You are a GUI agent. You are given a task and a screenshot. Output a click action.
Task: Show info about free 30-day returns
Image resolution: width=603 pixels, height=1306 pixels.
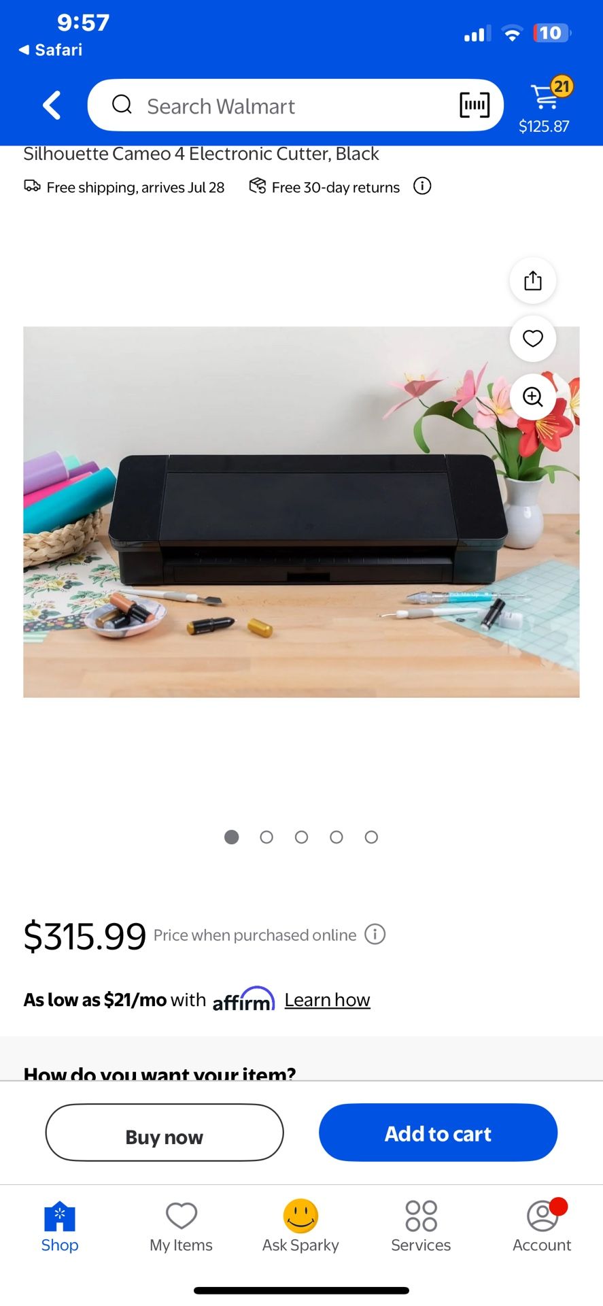pos(422,186)
